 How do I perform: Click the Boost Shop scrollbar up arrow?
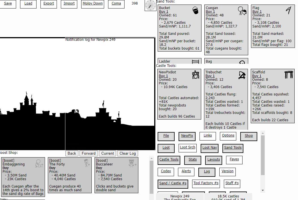pos(151,158)
